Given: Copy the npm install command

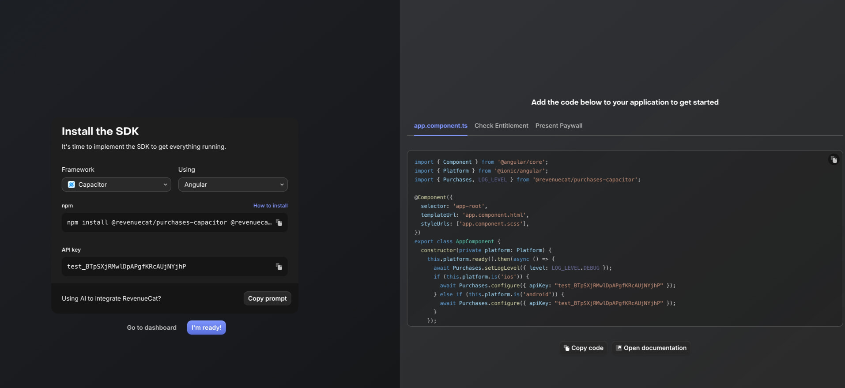Looking at the screenshot, I should (x=279, y=222).
